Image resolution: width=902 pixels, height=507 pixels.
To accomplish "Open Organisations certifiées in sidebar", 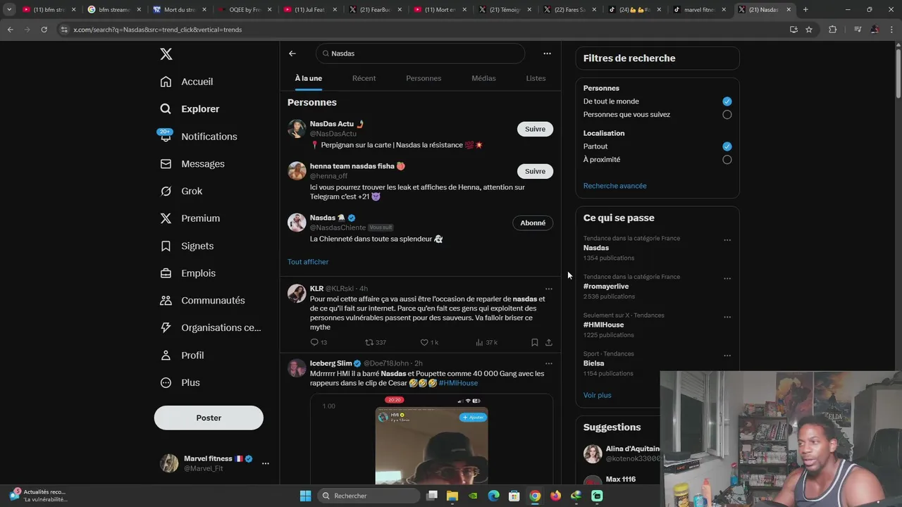I will click(x=211, y=327).
